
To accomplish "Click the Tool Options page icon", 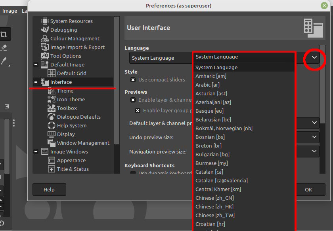I will pos(44,56).
